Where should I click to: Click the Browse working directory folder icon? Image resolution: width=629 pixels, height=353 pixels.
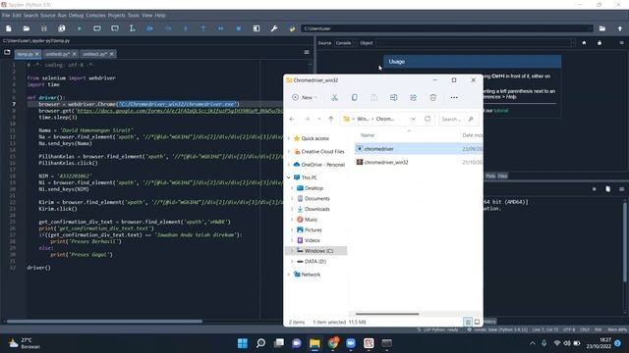point(602,28)
